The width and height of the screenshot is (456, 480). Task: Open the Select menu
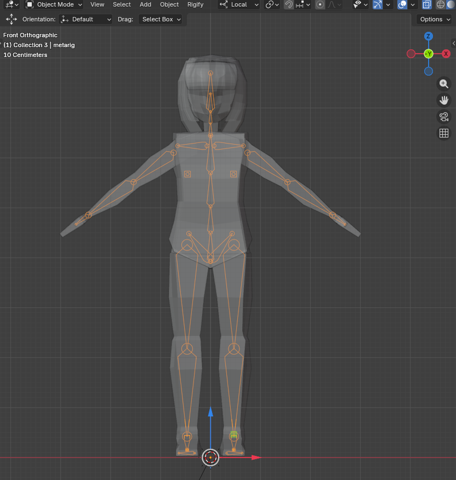click(x=122, y=4)
